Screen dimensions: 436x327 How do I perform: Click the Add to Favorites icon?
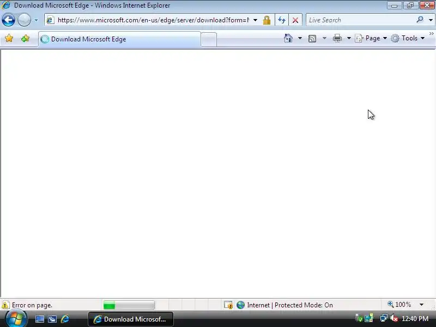coord(25,38)
